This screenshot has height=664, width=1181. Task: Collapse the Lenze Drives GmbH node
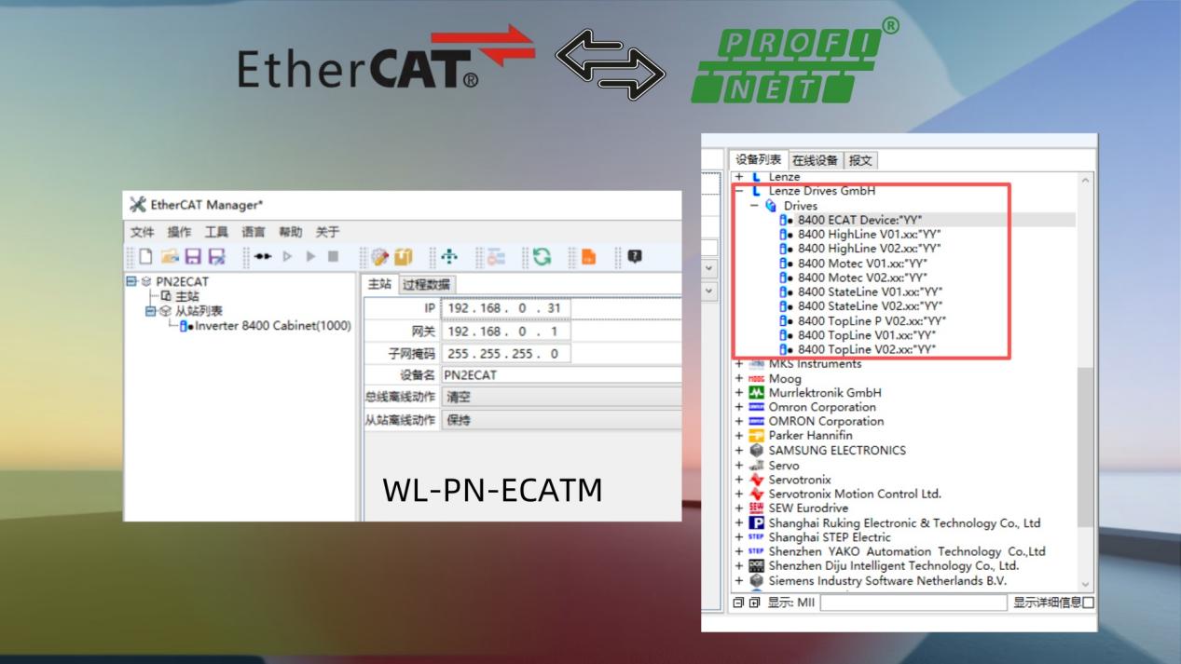coord(739,191)
